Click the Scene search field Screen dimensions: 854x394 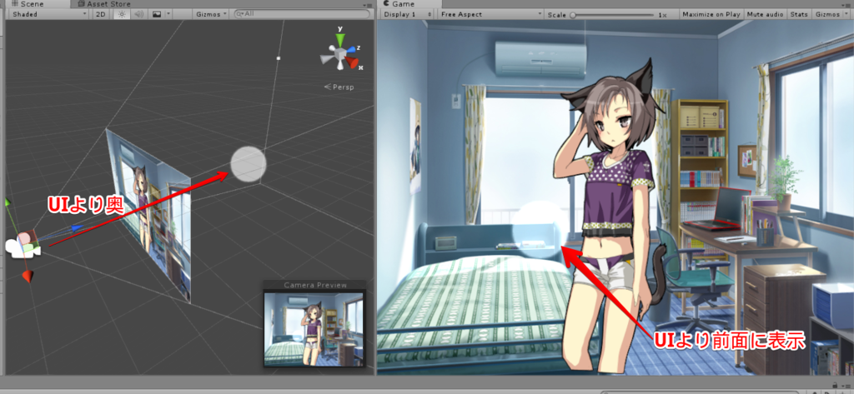tap(302, 14)
